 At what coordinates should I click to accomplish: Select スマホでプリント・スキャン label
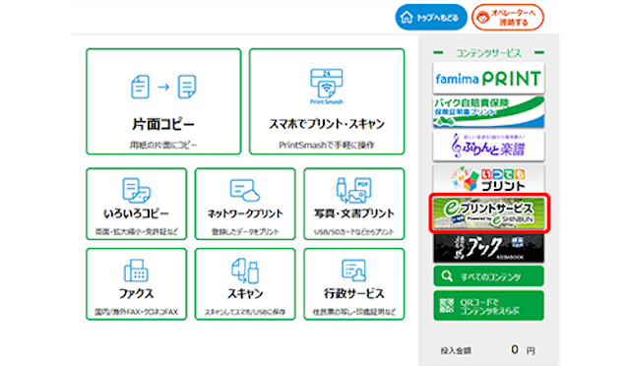point(327,124)
